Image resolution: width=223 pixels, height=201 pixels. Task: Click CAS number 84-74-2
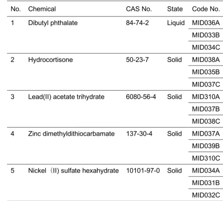[x=137, y=23]
